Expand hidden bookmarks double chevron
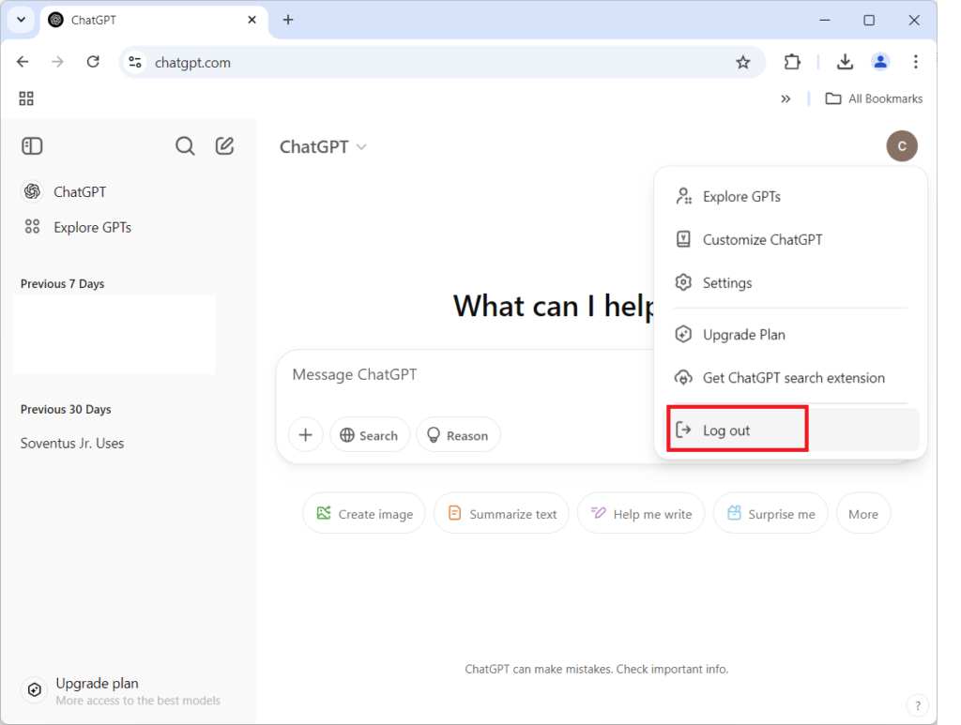The image size is (961, 725). 786,98
